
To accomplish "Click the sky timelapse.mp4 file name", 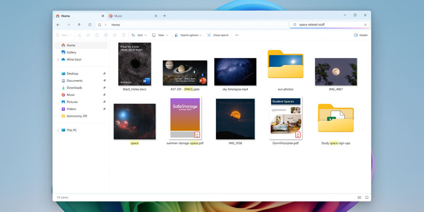I will [x=235, y=89].
